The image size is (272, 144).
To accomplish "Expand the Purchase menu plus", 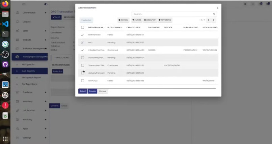I will (x=46, y=92).
